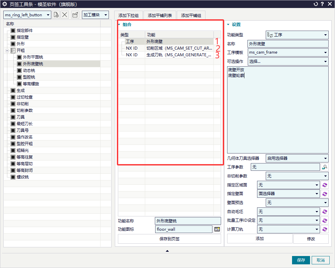Toggle checkbox for 等高螺旋

(x=19, y=84)
